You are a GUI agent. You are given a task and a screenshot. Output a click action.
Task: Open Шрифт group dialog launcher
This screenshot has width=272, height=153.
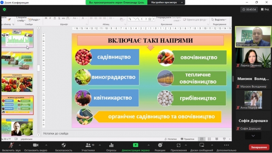tap(87, 24)
